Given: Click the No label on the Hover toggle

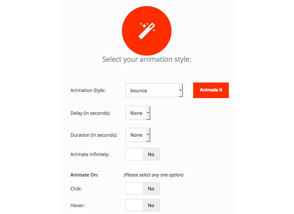Looking at the screenshot, I should 151,205.
